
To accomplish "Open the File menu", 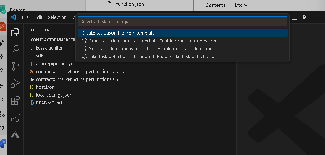I will pos(25,17).
